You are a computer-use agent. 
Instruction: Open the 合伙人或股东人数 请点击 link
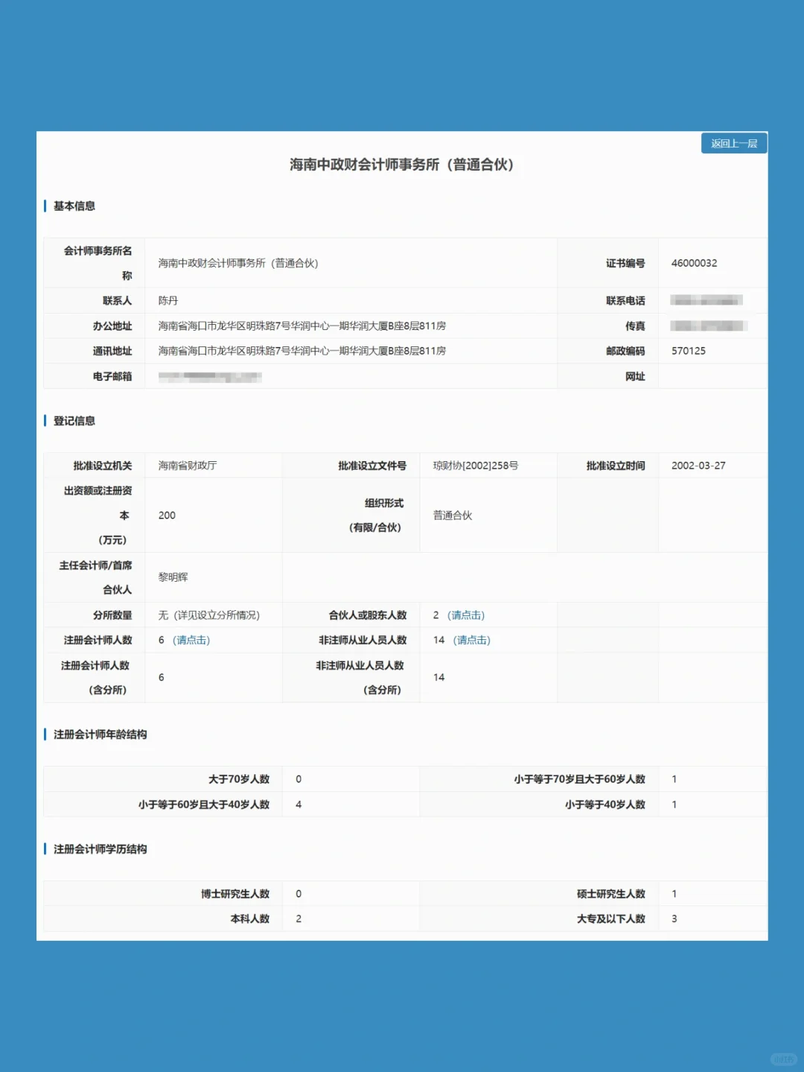point(466,615)
